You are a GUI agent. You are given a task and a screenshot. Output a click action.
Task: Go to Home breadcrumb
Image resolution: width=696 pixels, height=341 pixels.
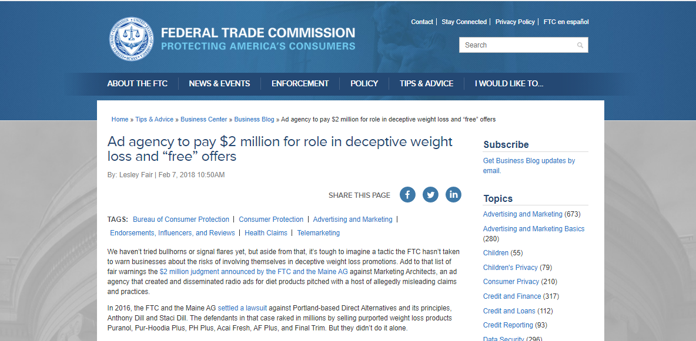point(120,119)
